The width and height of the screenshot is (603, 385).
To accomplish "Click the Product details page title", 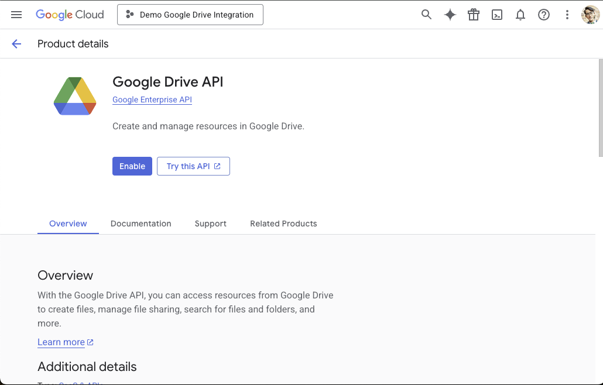I will [x=73, y=44].
